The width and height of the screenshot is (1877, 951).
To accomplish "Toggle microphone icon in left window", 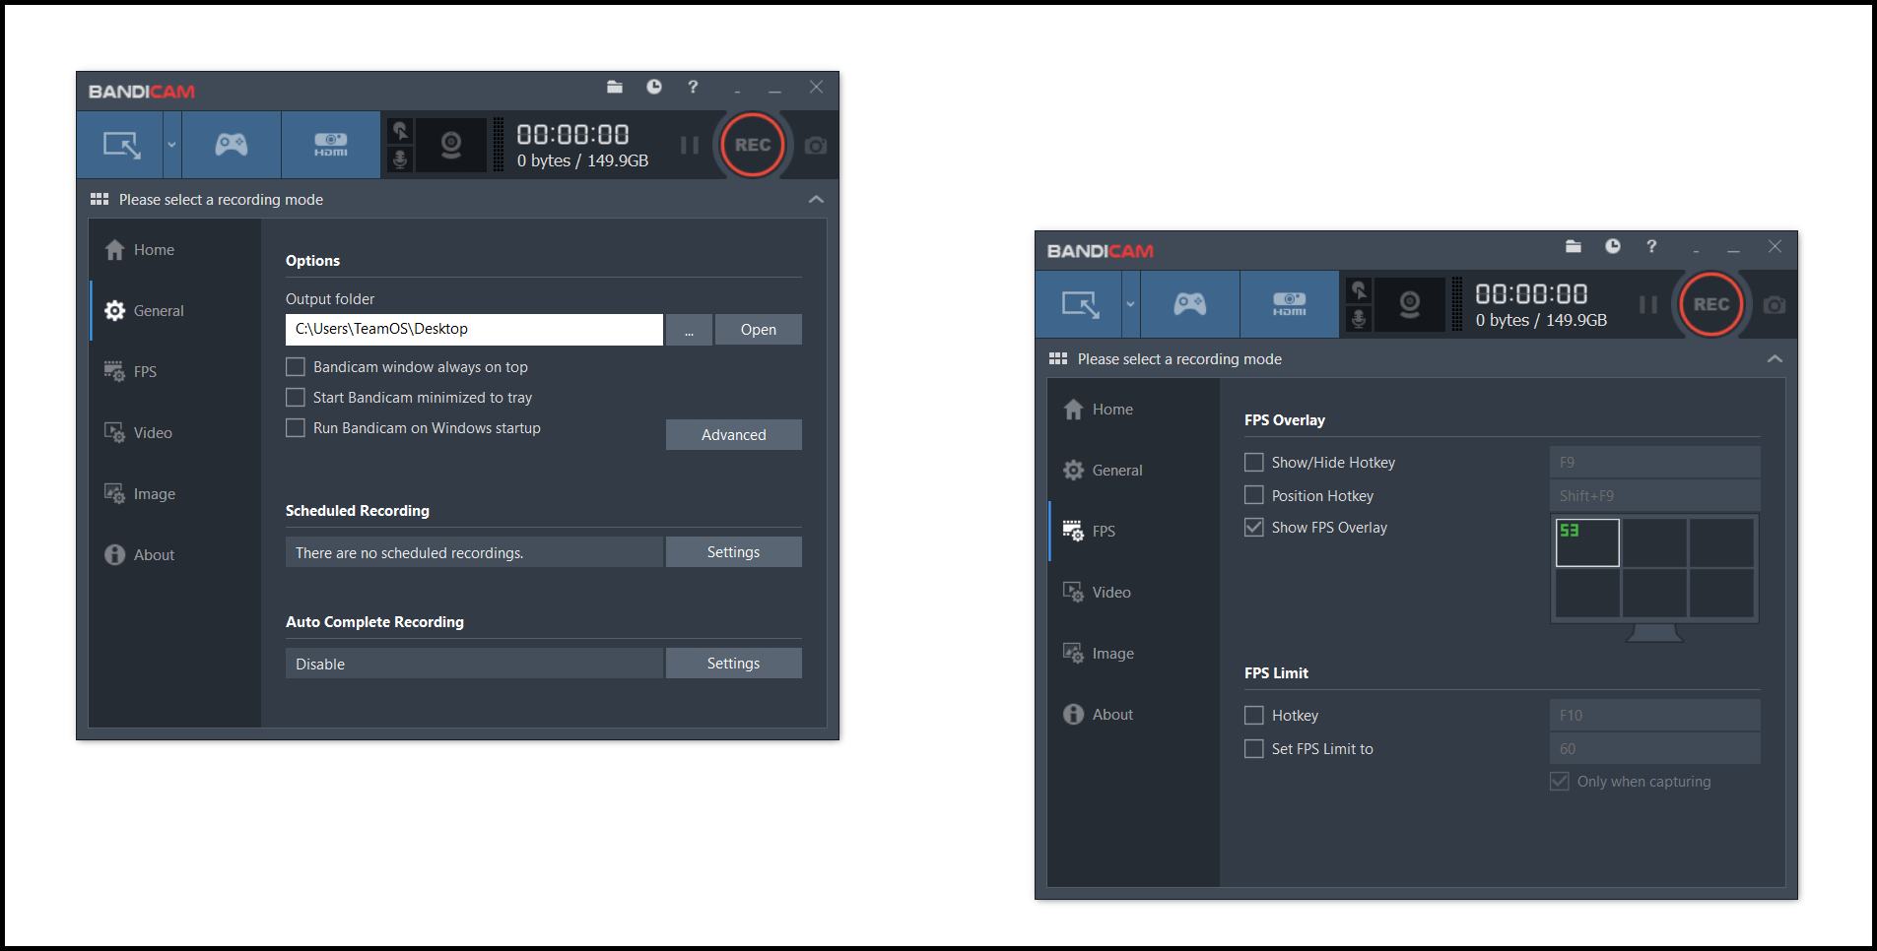I will coord(400,158).
